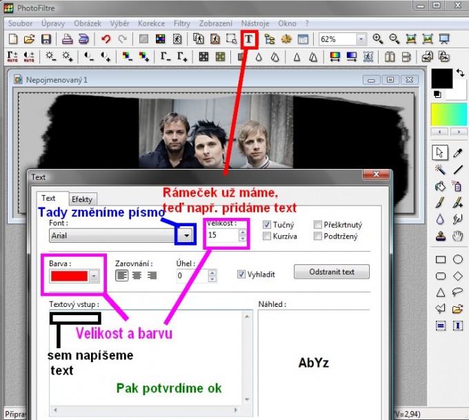
Task: Open the Zobrazení menu
Action: [216, 23]
